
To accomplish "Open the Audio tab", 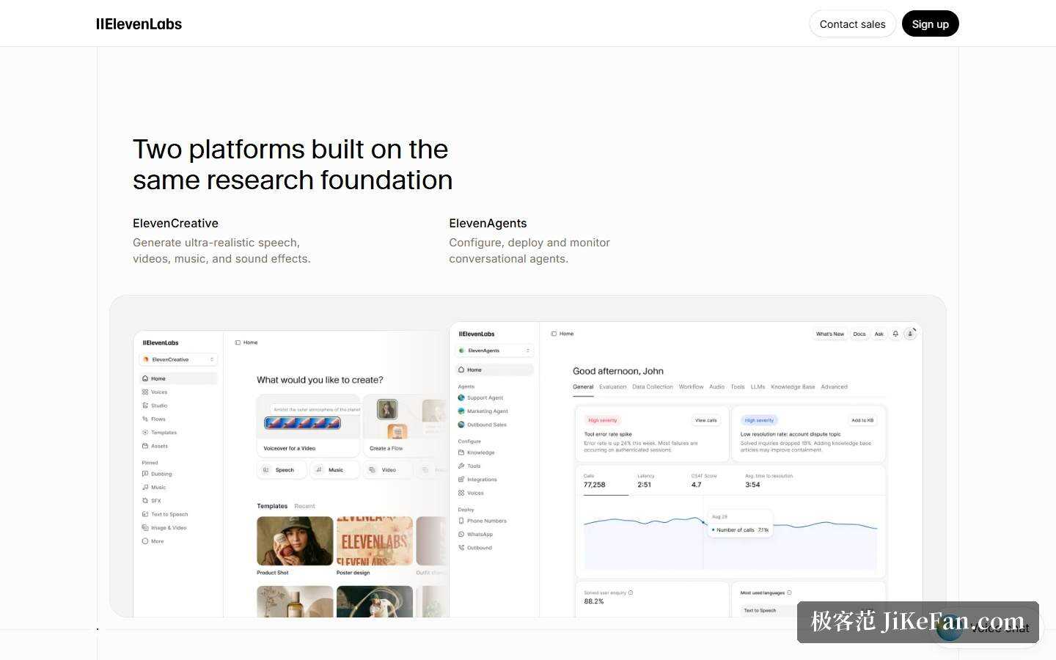I will point(717,386).
